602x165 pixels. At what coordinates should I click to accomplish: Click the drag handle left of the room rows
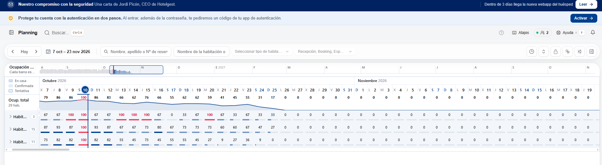point(39,112)
